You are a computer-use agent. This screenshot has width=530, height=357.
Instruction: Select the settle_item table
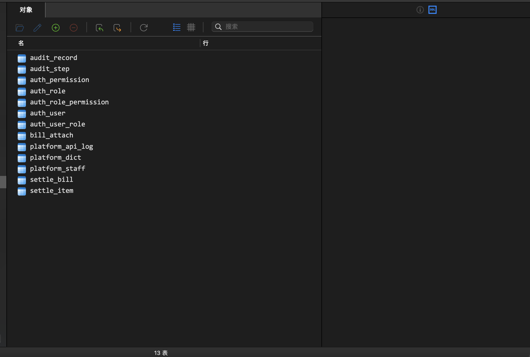pyautogui.click(x=51, y=191)
